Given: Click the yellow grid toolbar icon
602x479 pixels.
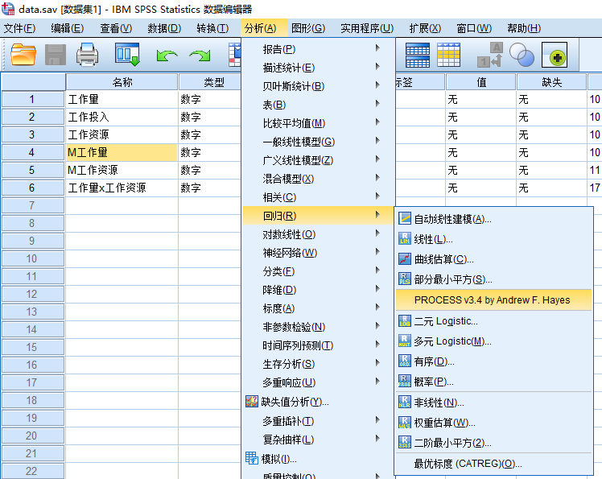Looking at the screenshot, I should (x=448, y=55).
